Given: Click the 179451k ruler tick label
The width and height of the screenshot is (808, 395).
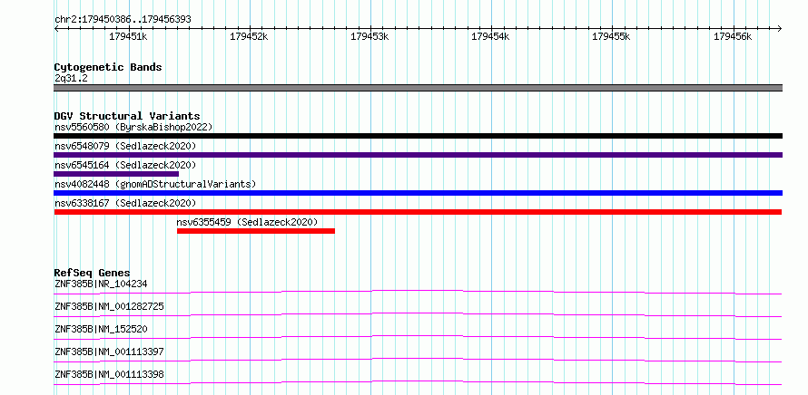Looking at the screenshot, I should (128, 36).
